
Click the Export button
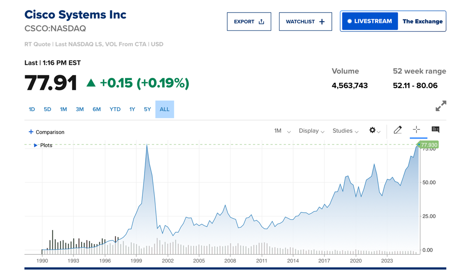coord(249,21)
